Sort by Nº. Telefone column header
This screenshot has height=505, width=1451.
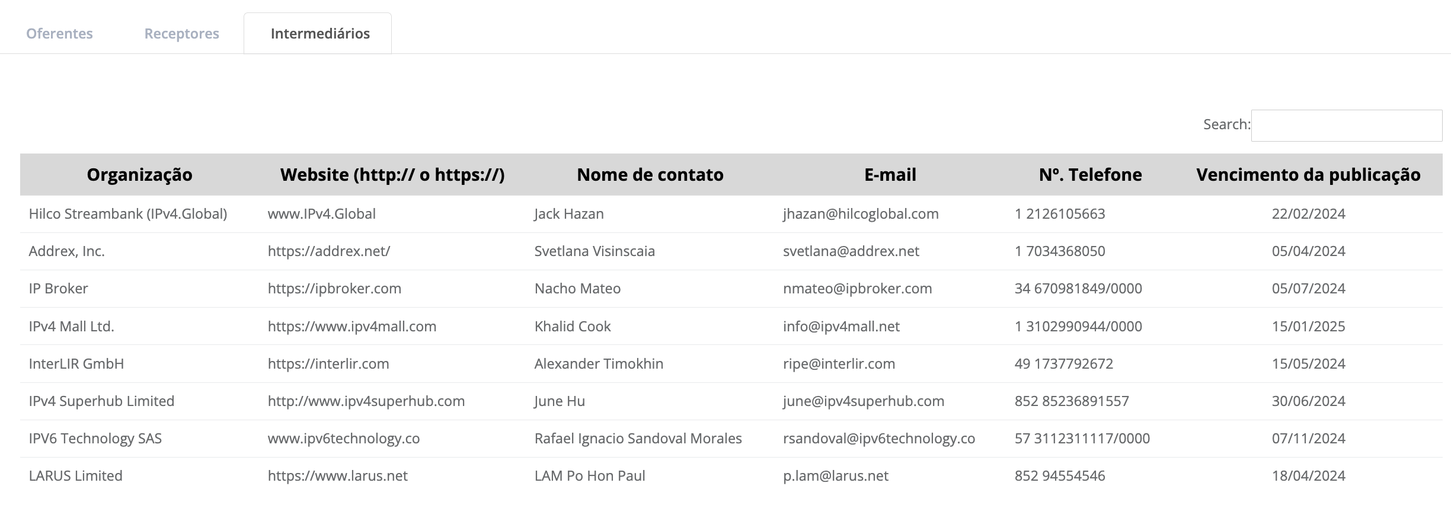coord(1090,175)
